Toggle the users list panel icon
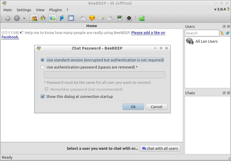The width and height of the screenshot is (231, 161). [34, 18]
